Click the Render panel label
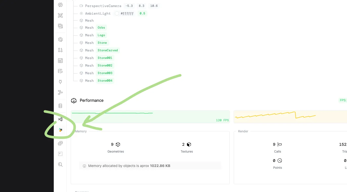The width and height of the screenshot is (347, 192). pyautogui.click(x=243, y=131)
